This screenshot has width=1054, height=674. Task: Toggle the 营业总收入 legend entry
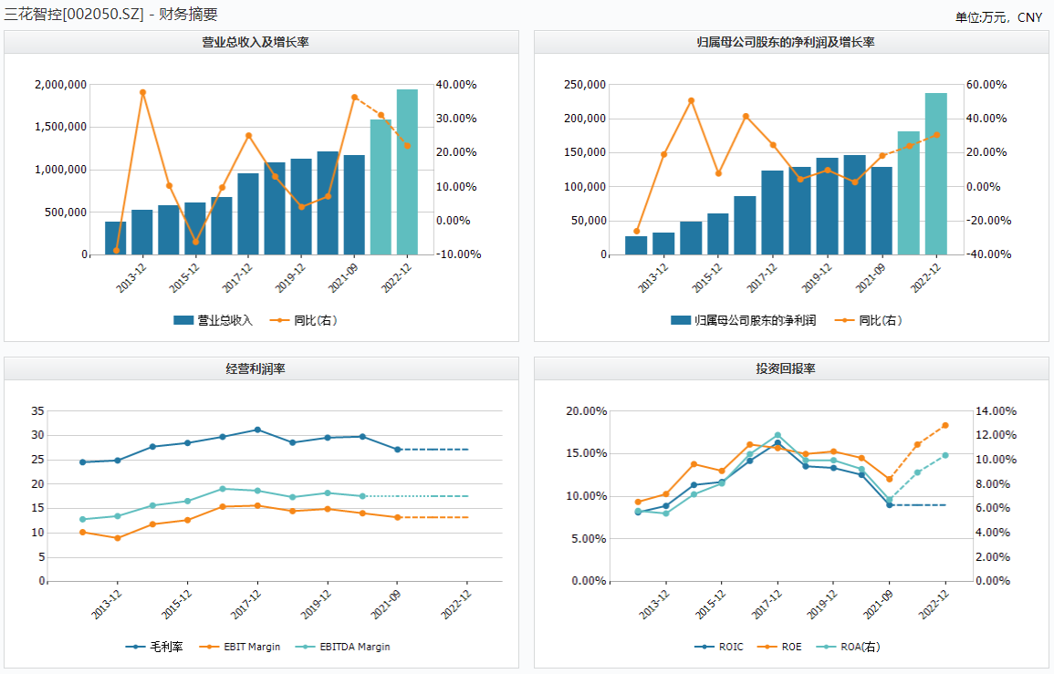tap(214, 320)
